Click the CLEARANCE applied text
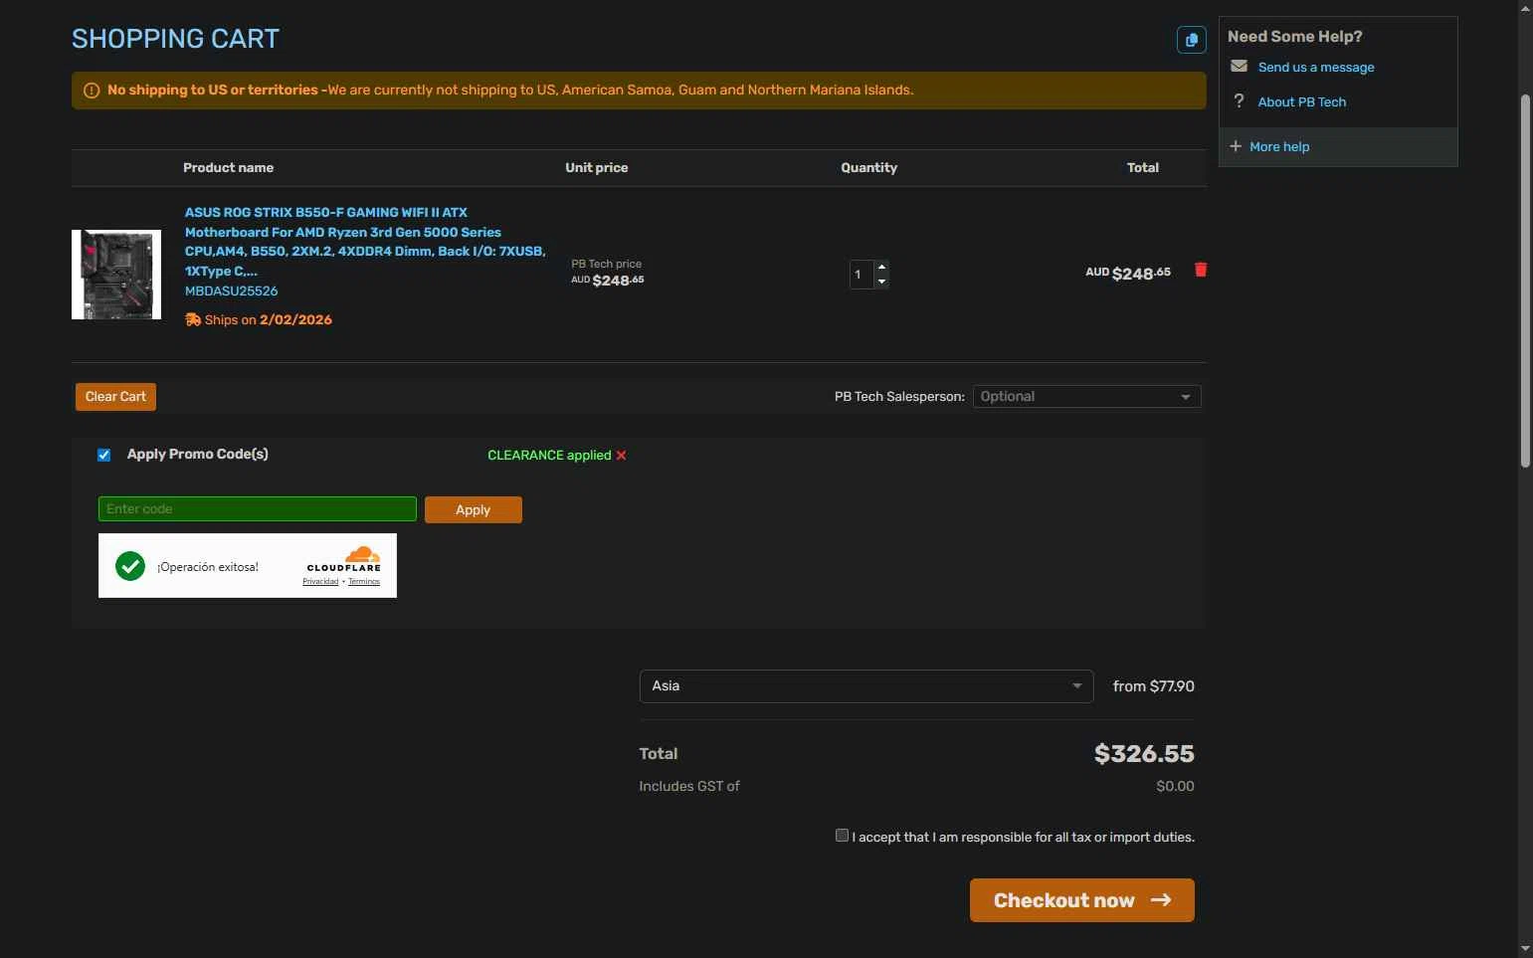This screenshot has height=958, width=1533. pyautogui.click(x=549, y=456)
